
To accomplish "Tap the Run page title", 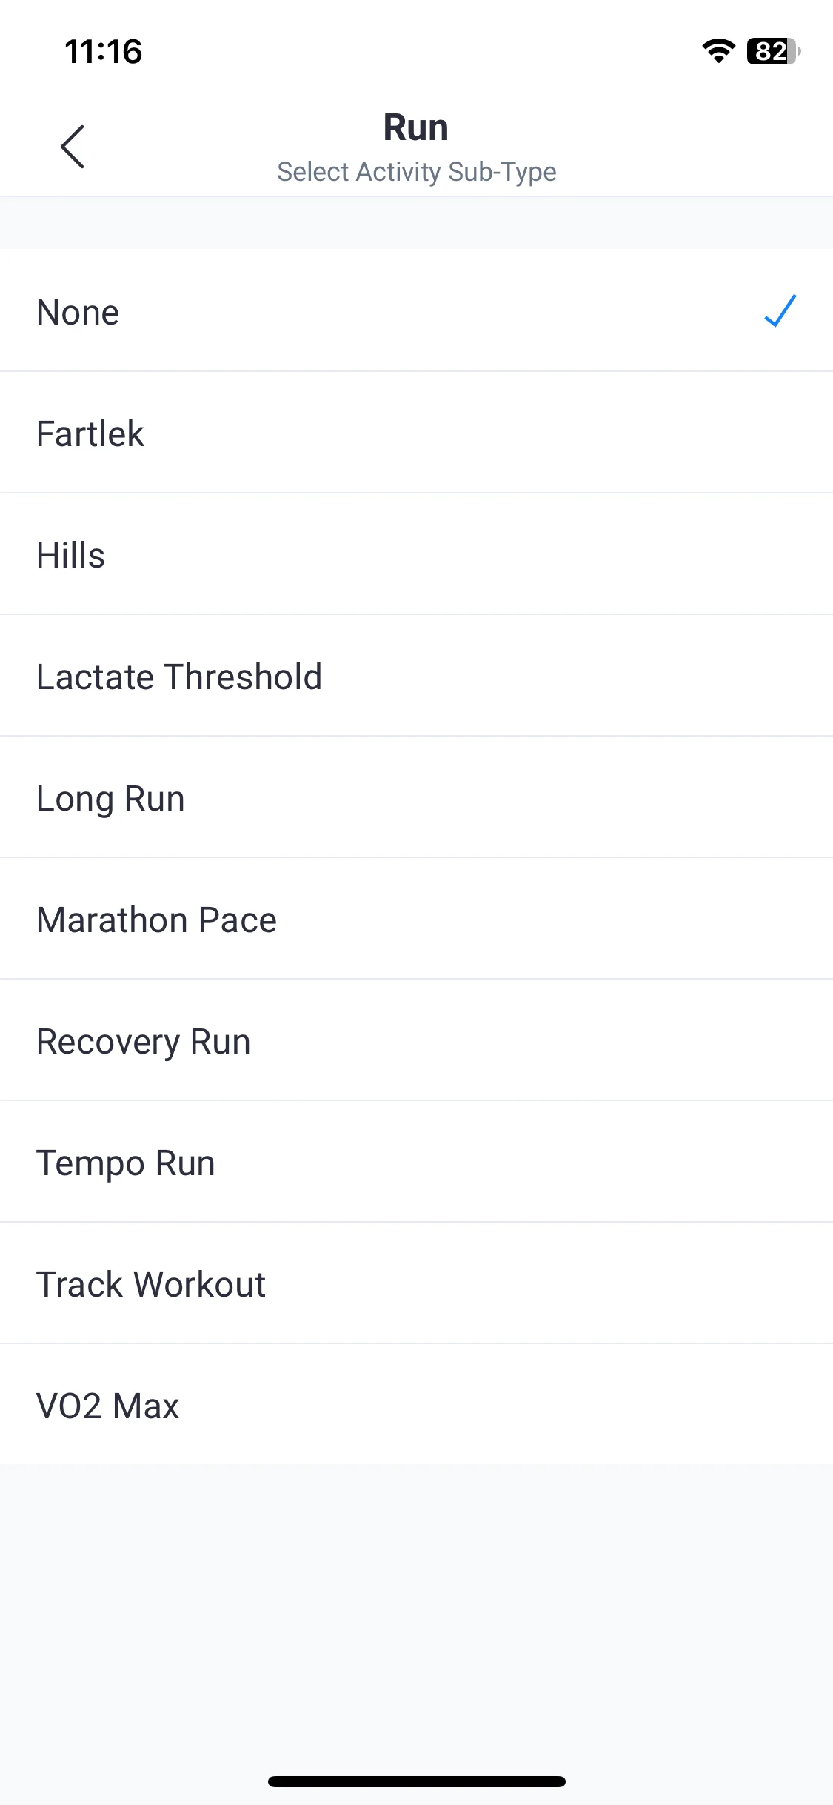I will pos(416,127).
